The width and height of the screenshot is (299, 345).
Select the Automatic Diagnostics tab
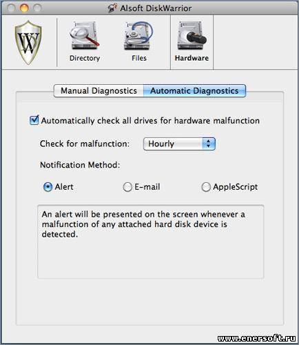point(194,91)
